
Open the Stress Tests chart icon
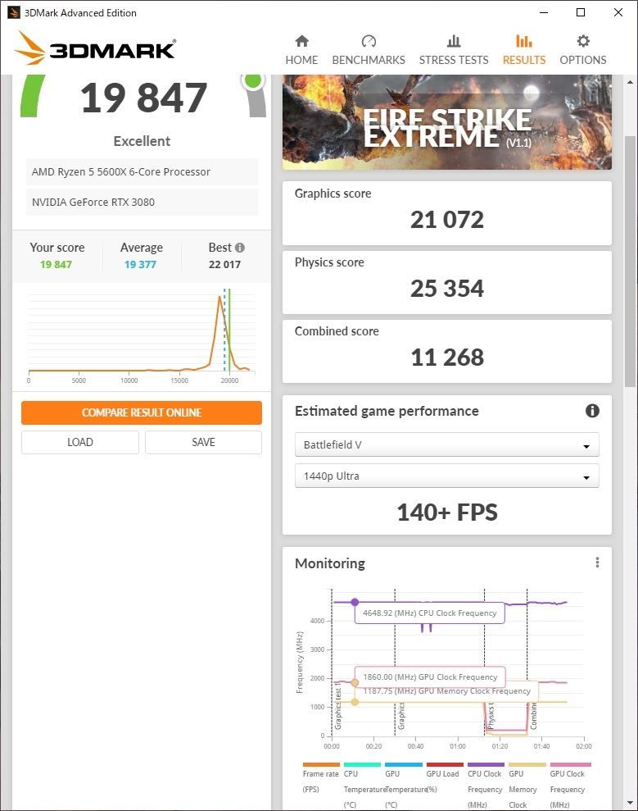pos(454,41)
